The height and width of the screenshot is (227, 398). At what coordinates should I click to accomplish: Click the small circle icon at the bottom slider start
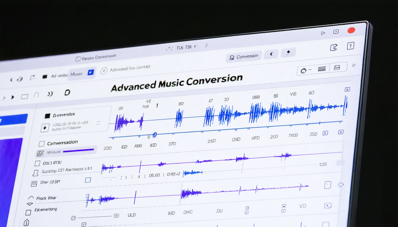coord(73,218)
